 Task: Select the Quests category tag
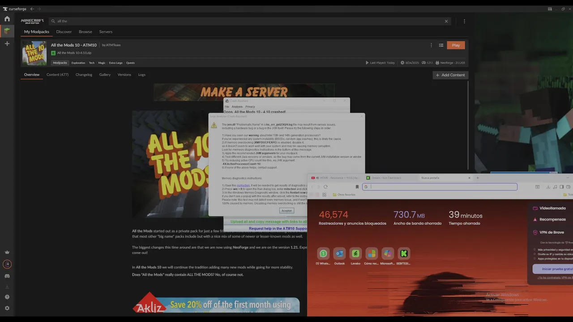[130, 63]
